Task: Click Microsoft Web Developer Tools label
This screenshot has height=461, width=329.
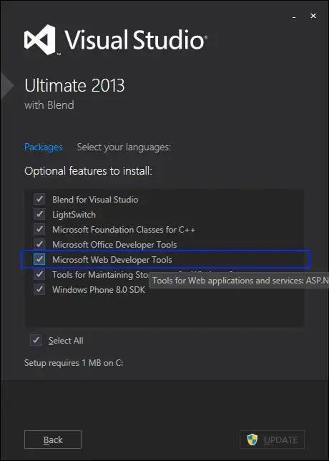Action: pyautogui.click(x=112, y=260)
